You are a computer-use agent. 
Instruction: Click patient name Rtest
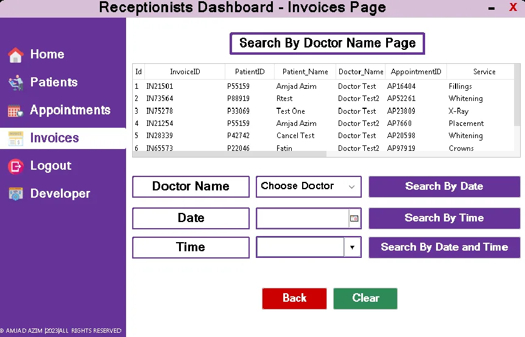[x=284, y=99]
